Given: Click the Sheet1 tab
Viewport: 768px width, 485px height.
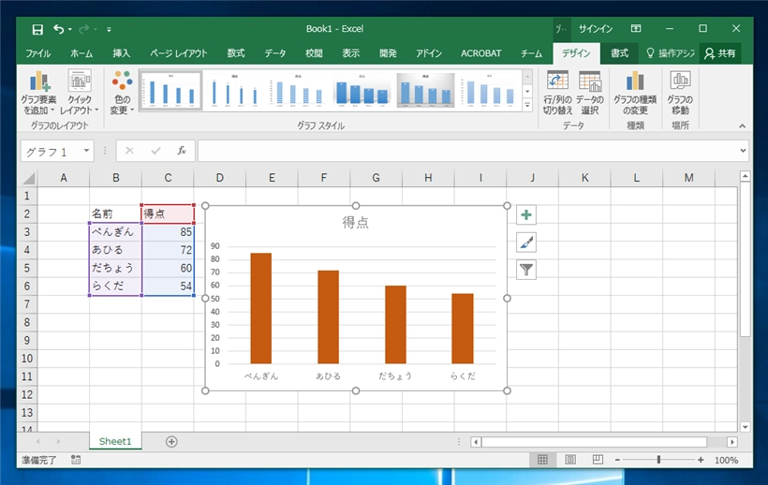Looking at the screenshot, I should tap(115, 441).
